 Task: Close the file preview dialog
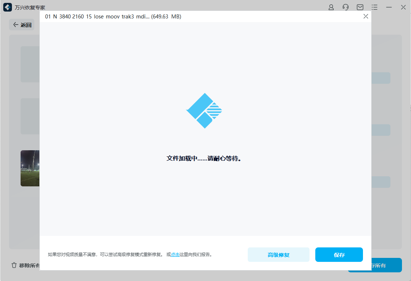pyautogui.click(x=365, y=16)
